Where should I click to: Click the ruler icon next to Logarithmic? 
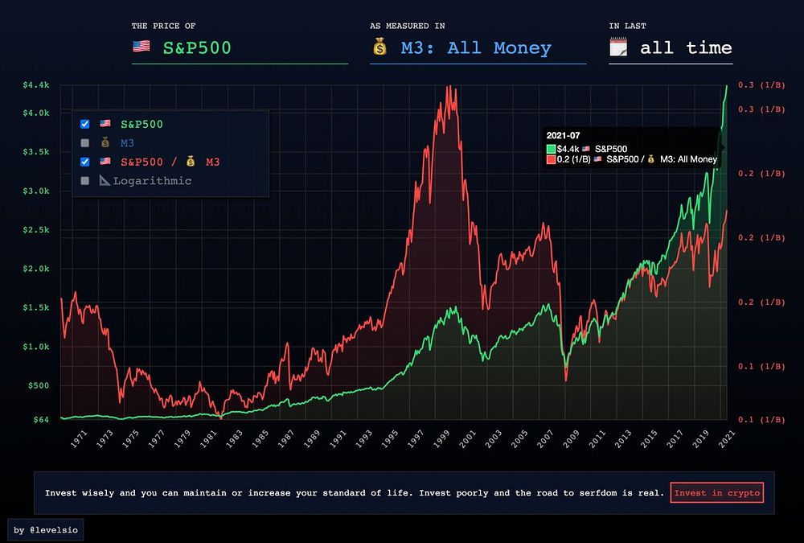105,180
